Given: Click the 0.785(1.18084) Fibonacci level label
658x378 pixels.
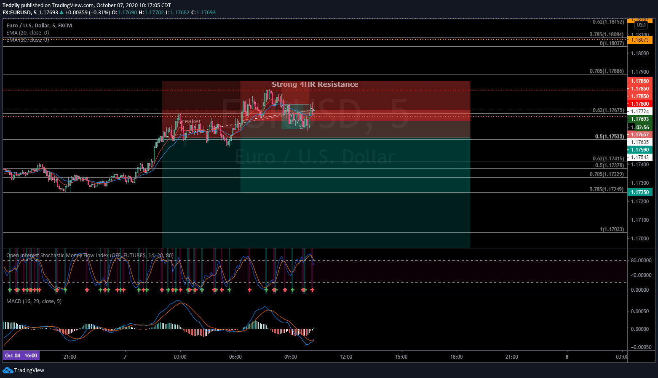Looking at the screenshot, I should tap(606, 35).
